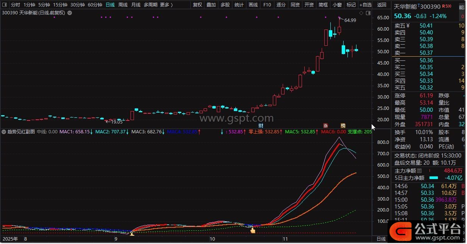Screen dimensions: 467x244
Task: Open dropdown beside 天华新能 chart title
Action: pos(70,13)
